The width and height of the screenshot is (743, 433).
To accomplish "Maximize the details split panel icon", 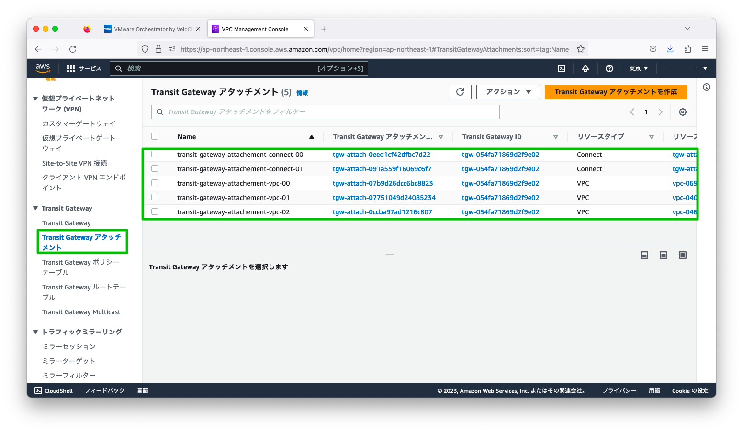I will click(683, 255).
